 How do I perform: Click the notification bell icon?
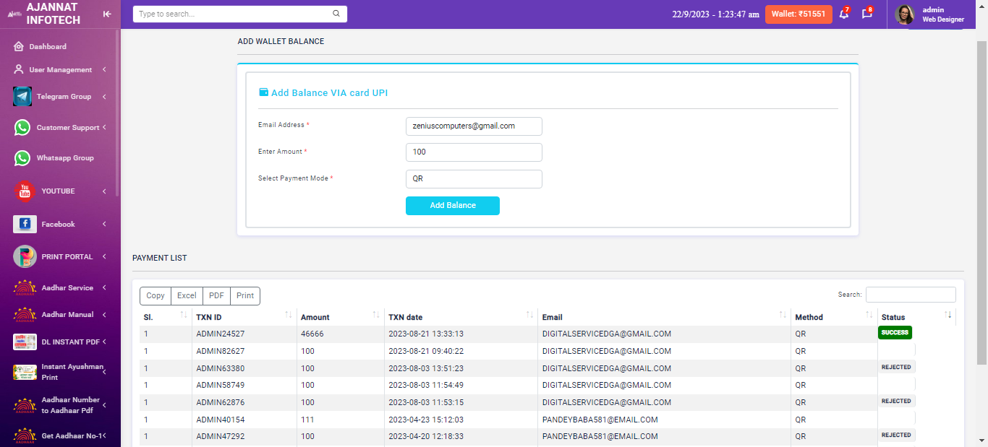click(843, 14)
